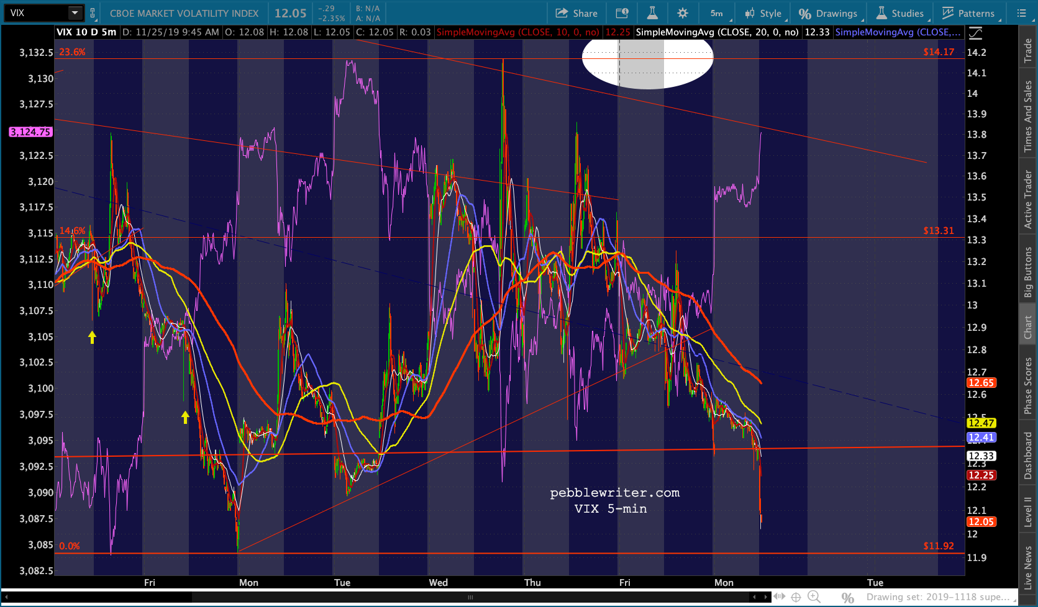
Task: Click the VIX 10 D 5m chart title
Action: click(x=86, y=32)
